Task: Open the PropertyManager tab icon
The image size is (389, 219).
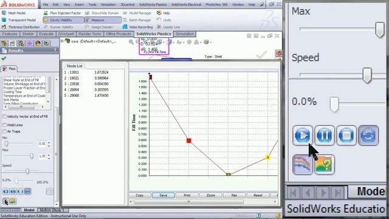Action: (12, 43)
